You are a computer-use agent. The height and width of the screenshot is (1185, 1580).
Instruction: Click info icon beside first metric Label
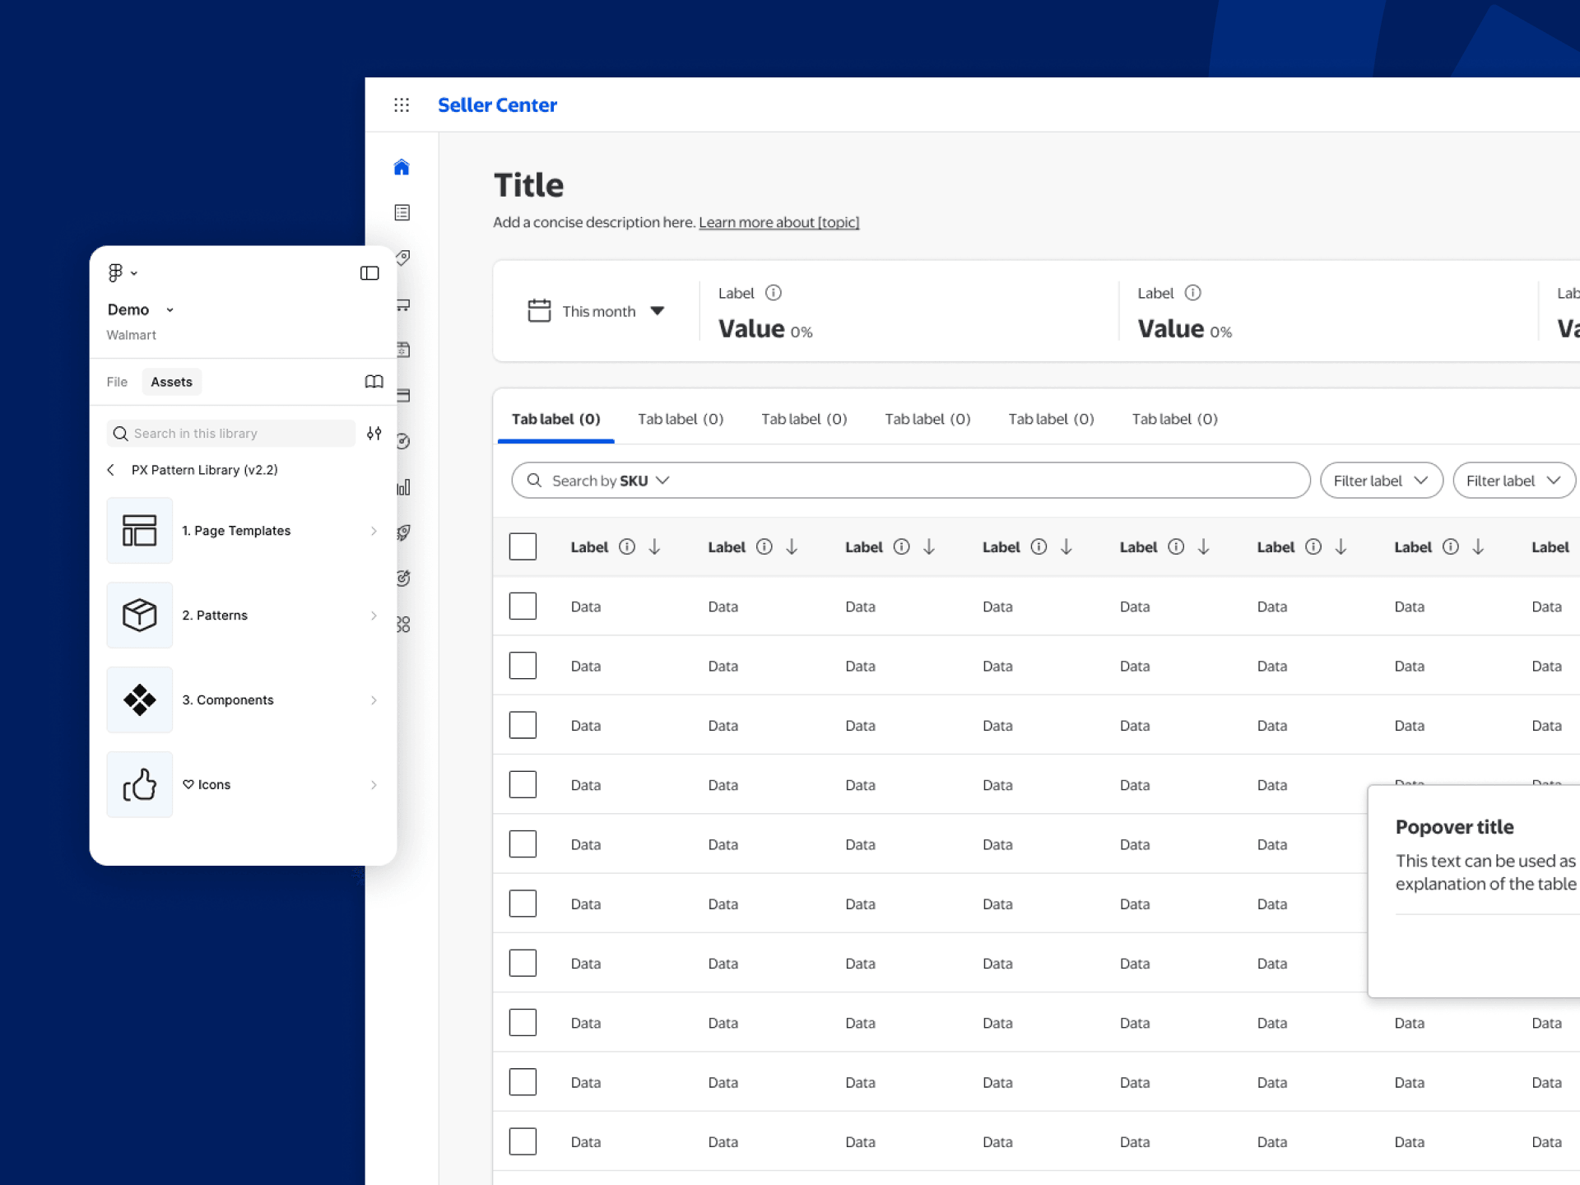(x=774, y=293)
